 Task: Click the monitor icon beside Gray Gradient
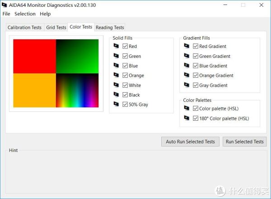pyautogui.click(x=187, y=85)
